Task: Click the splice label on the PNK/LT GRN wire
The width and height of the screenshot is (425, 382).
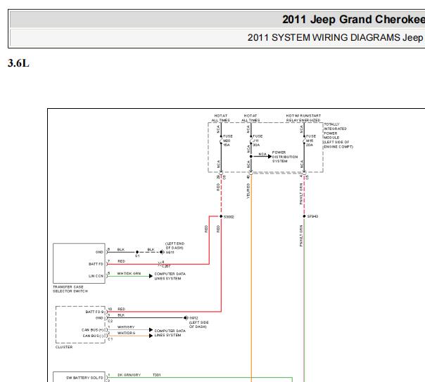Action: click(x=312, y=216)
